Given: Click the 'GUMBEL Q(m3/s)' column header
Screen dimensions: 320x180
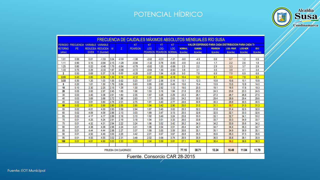Looking at the screenshot, I should 198,50.
